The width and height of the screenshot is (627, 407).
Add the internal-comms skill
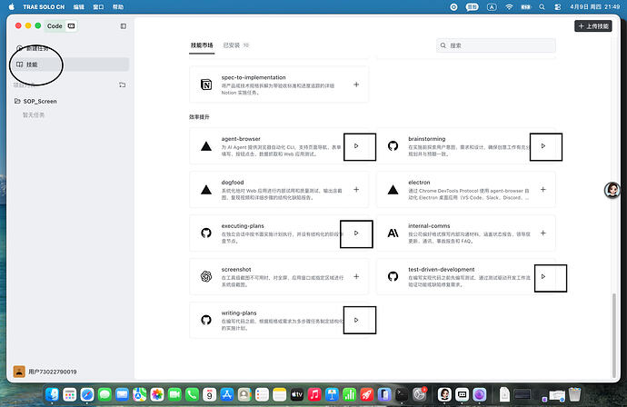coord(543,233)
